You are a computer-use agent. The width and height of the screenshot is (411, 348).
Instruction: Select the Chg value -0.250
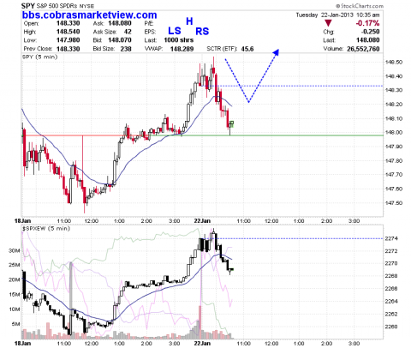[x=370, y=32]
